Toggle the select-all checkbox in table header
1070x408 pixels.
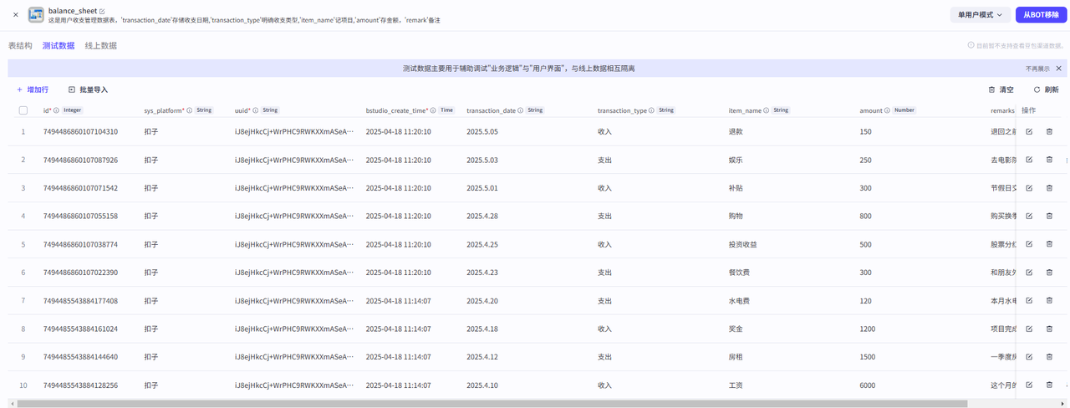coord(23,110)
